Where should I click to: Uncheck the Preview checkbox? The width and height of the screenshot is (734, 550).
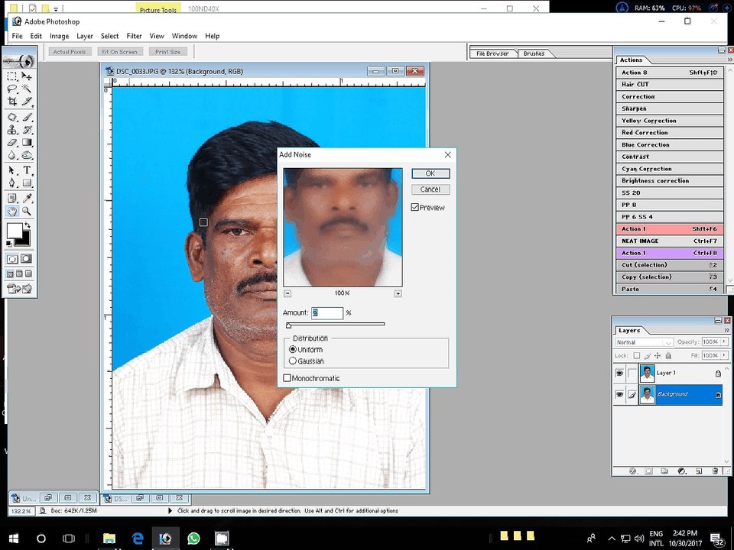point(414,207)
